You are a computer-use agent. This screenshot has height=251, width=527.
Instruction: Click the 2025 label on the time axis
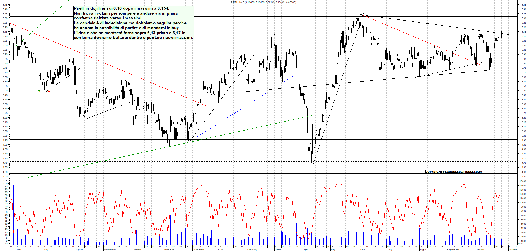(x=220, y=249)
